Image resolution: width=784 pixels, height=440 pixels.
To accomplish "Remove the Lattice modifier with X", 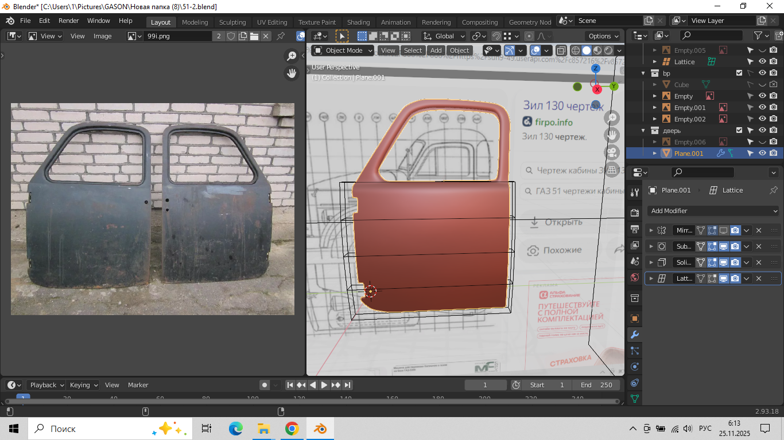I will [x=758, y=278].
